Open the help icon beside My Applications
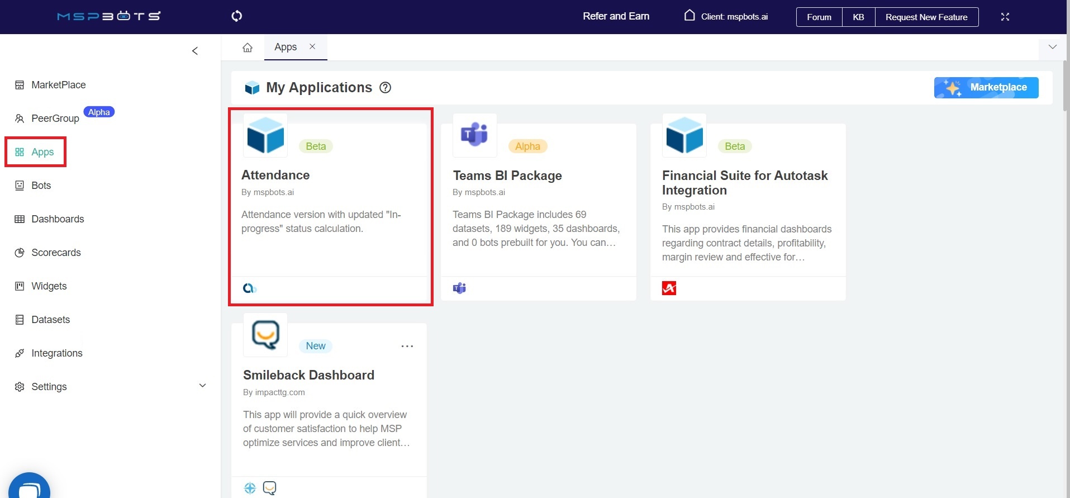The height and width of the screenshot is (498, 1070). click(385, 88)
